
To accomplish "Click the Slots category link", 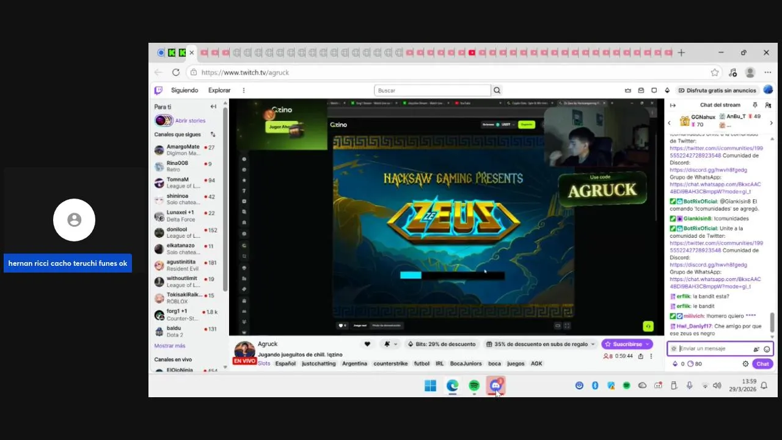I will pyautogui.click(x=264, y=364).
